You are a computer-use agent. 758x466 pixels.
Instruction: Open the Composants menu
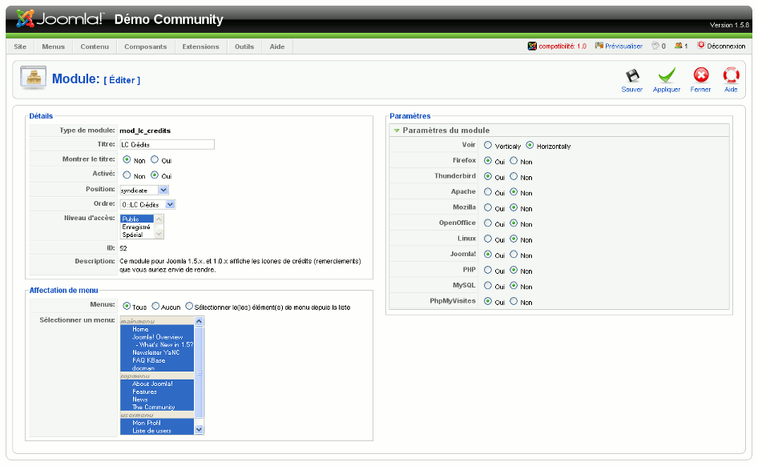146,46
